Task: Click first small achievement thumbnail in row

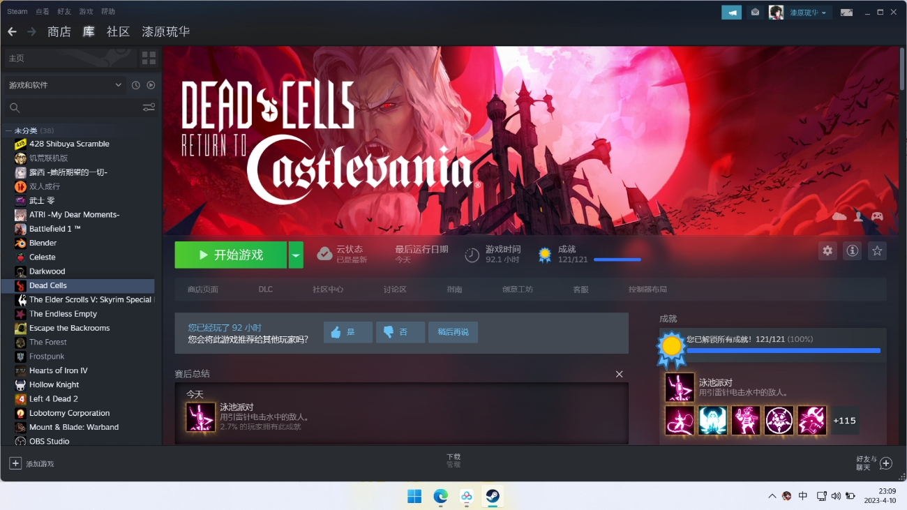Action: pyautogui.click(x=680, y=421)
